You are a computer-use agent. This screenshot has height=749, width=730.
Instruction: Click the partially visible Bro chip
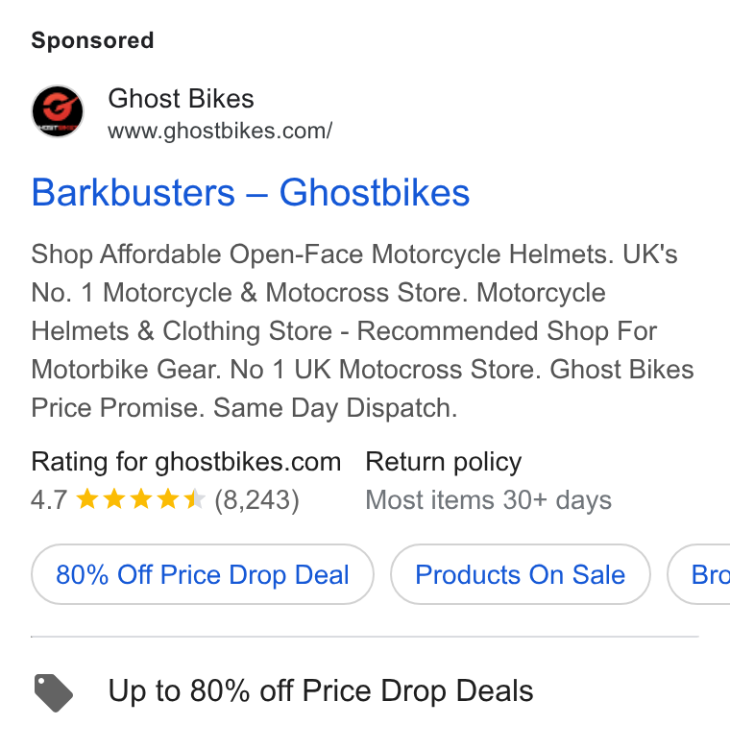pyautogui.click(x=699, y=574)
